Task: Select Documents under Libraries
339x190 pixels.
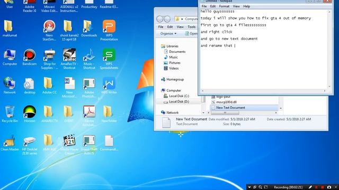Action: tap(175, 52)
